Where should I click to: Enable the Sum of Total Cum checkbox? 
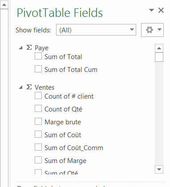[38, 69]
